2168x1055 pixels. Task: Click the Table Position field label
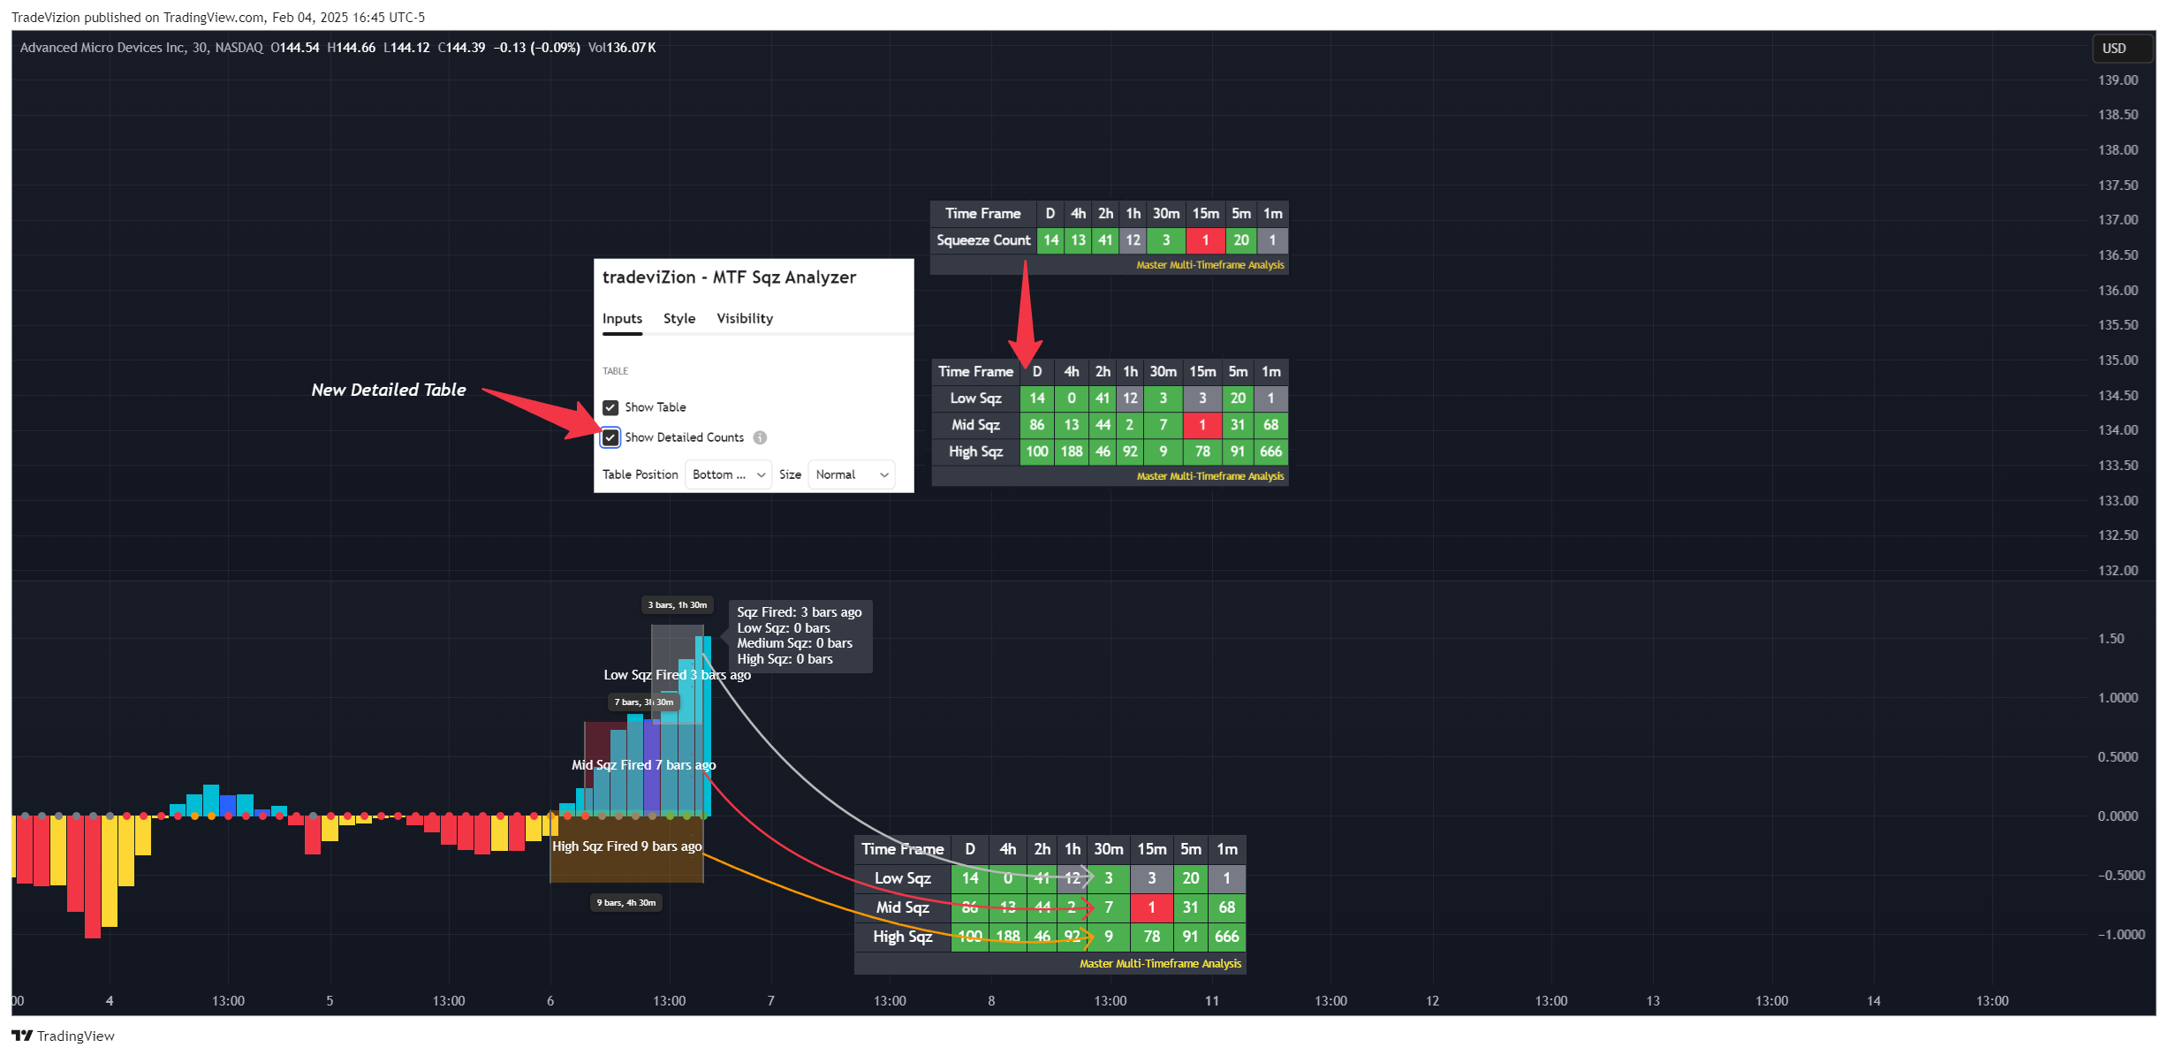pos(640,474)
